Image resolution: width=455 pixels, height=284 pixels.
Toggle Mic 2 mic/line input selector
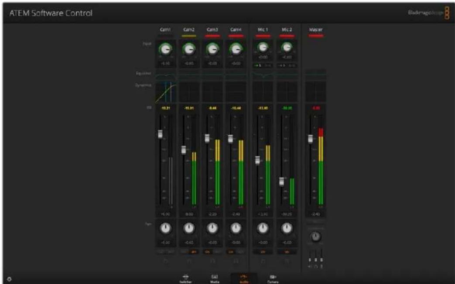(287, 65)
